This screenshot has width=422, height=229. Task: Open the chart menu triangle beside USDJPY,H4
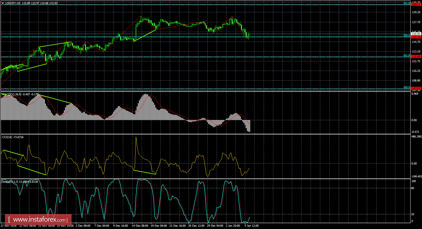coord(3,3)
